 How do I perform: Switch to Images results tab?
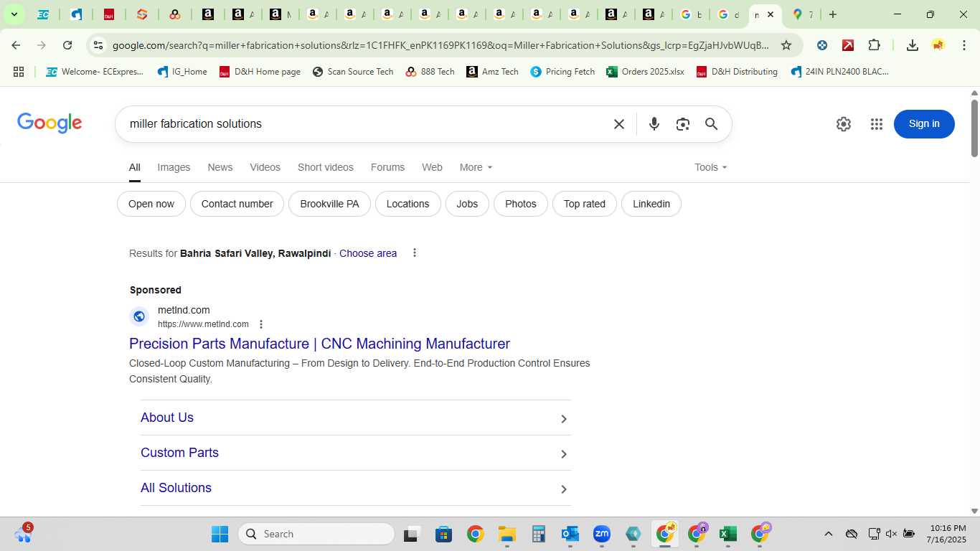click(174, 167)
